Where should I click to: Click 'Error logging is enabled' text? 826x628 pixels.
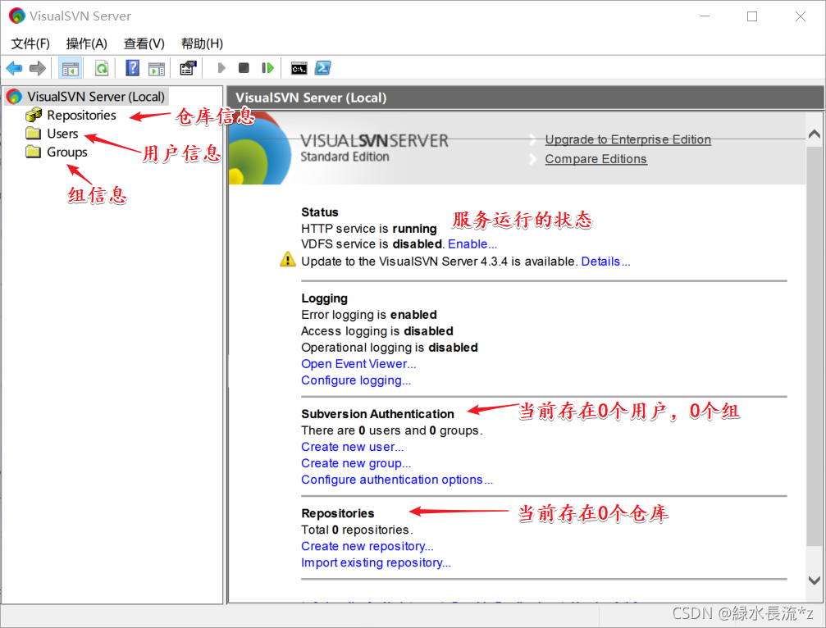click(369, 315)
